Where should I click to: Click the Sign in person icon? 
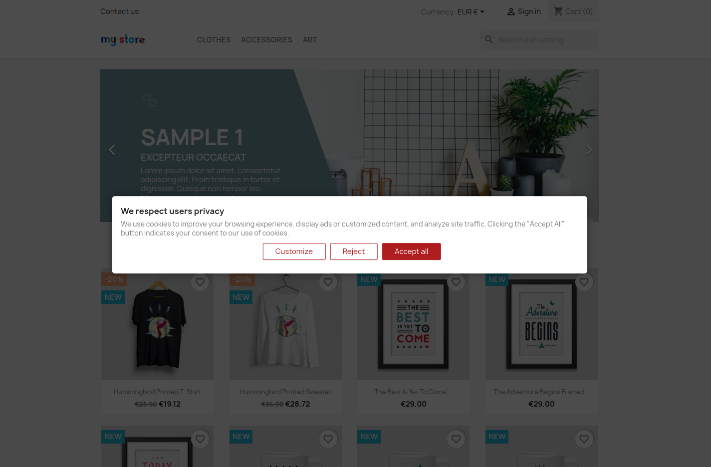click(x=511, y=11)
